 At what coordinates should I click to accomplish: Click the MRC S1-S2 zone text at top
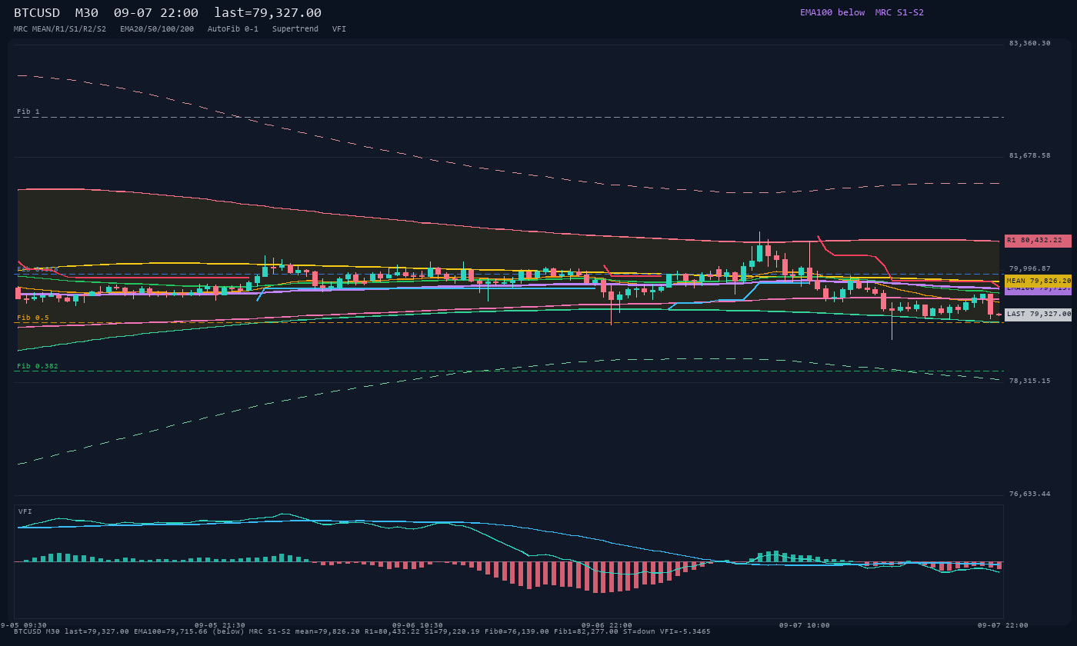tap(899, 12)
